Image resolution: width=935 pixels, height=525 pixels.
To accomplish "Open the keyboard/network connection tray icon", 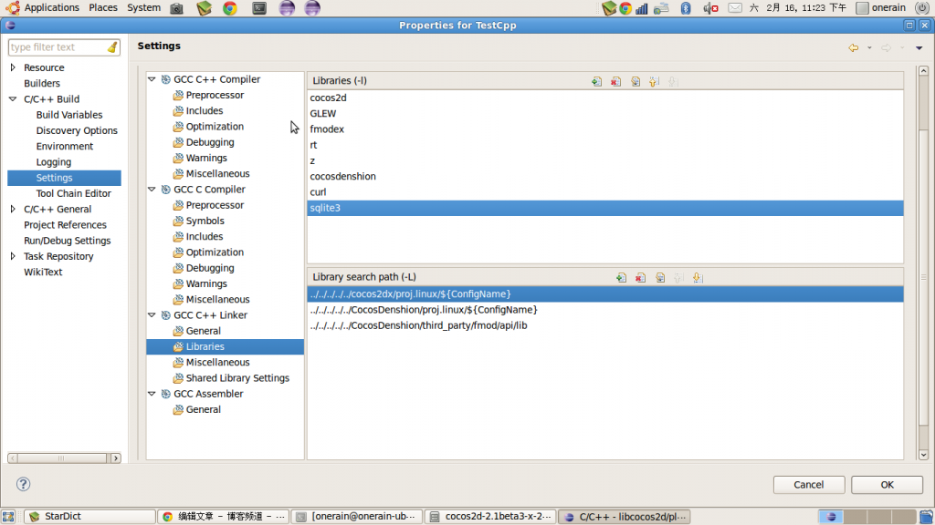I will click(661, 7).
